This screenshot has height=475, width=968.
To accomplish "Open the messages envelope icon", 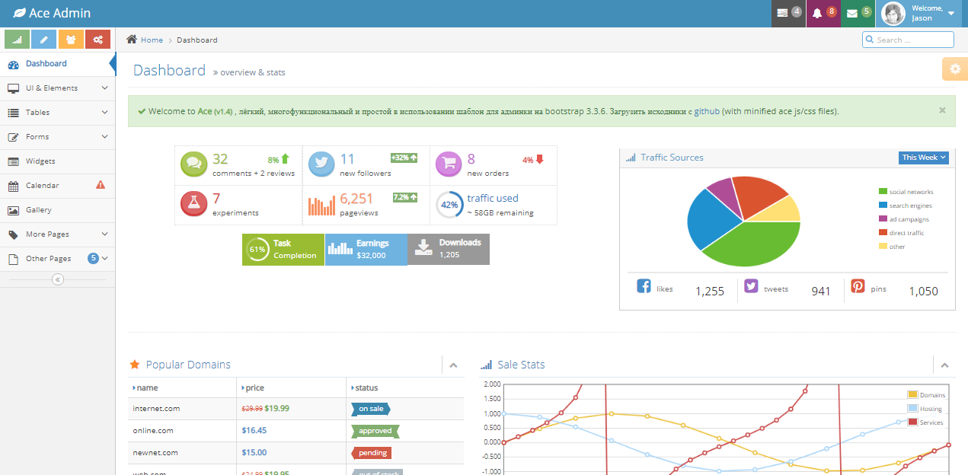I will [858, 14].
